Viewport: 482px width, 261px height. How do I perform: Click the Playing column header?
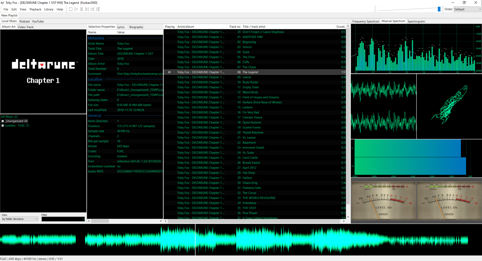coord(170,27)
